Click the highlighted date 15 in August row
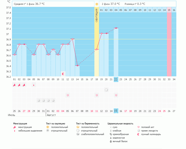Image resolution: width=186 pixels, height=149 pixels. [x=116, y=111]
